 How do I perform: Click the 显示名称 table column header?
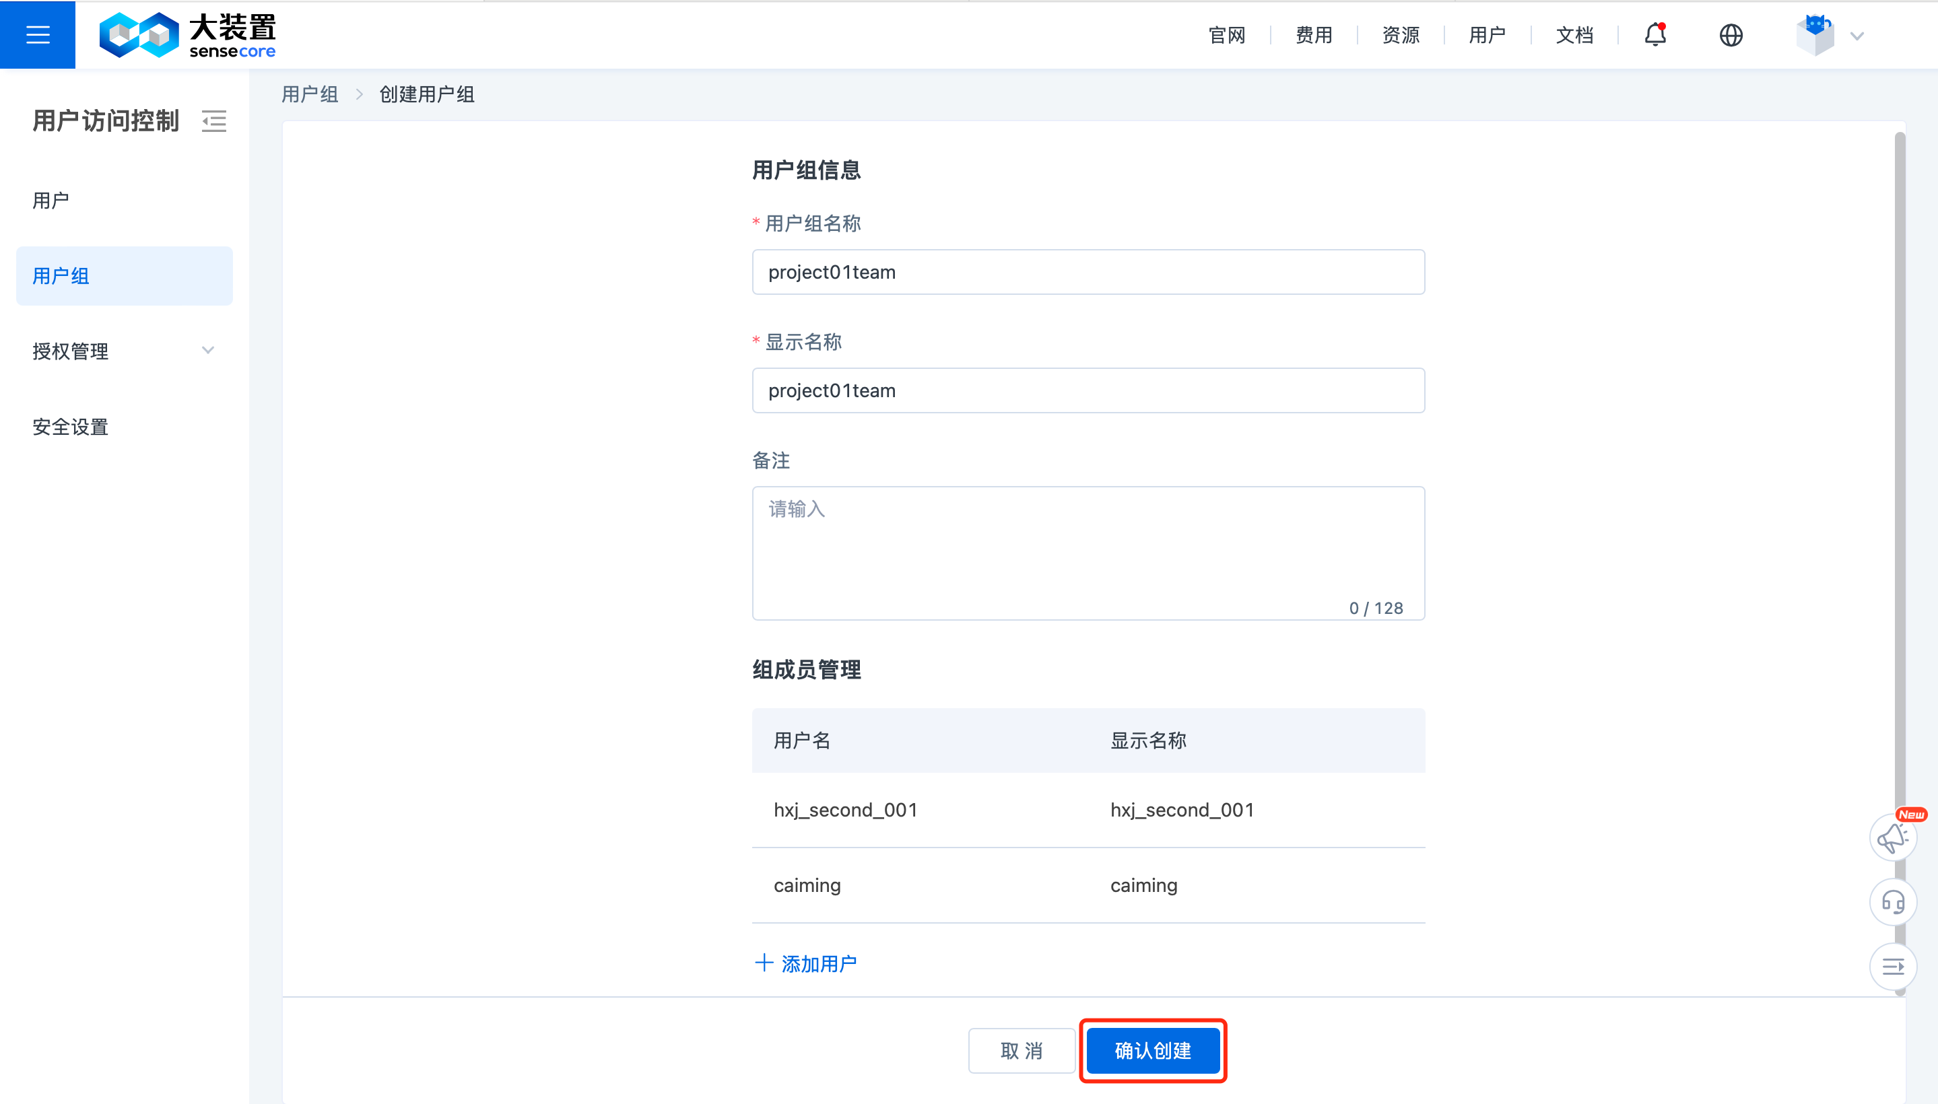pyautogui.click(x=1147, y=740)
